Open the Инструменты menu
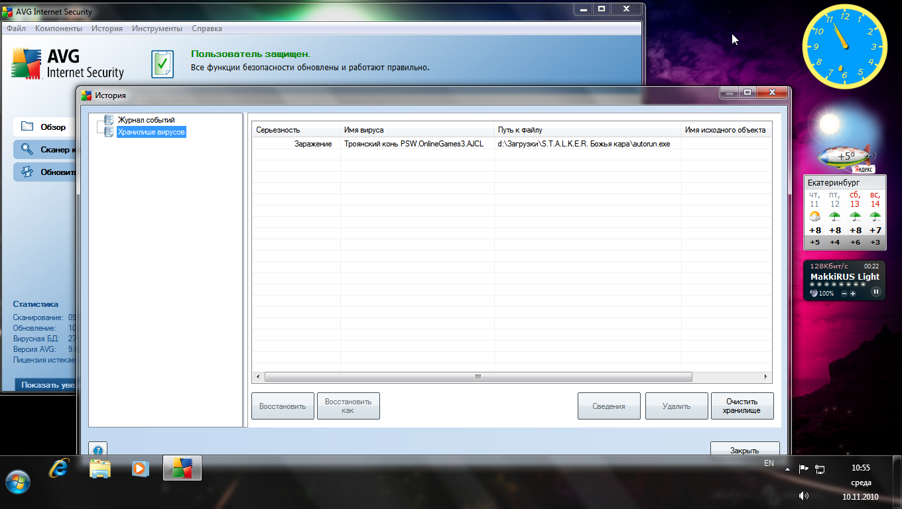The image size is (902, 509). pos(157,28)
